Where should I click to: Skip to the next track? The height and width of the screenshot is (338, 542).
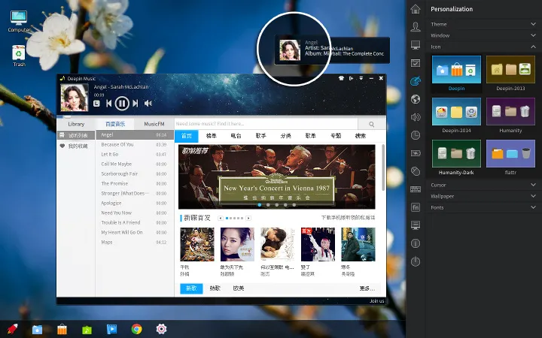[x=135, y=103]
